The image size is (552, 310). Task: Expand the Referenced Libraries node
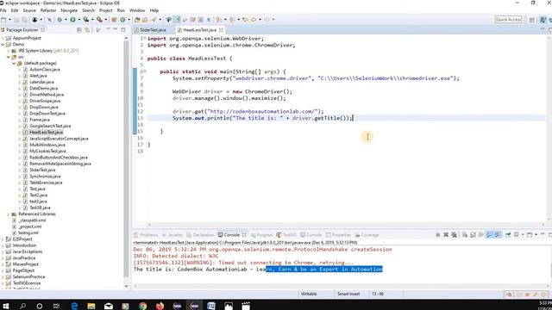point(9,214)
